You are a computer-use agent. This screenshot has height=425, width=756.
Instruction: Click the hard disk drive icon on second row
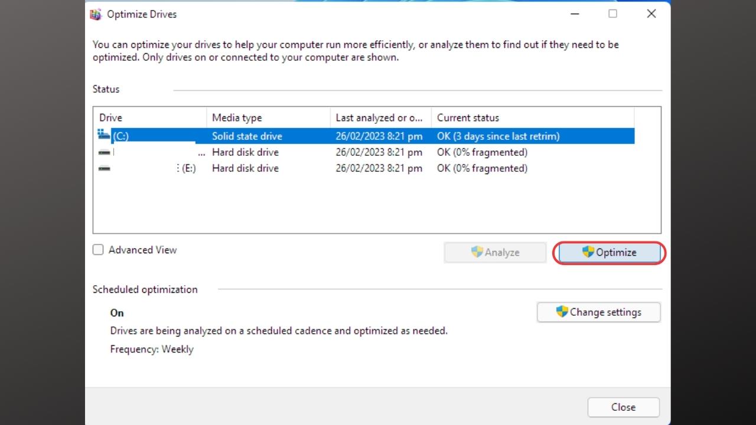104,152
